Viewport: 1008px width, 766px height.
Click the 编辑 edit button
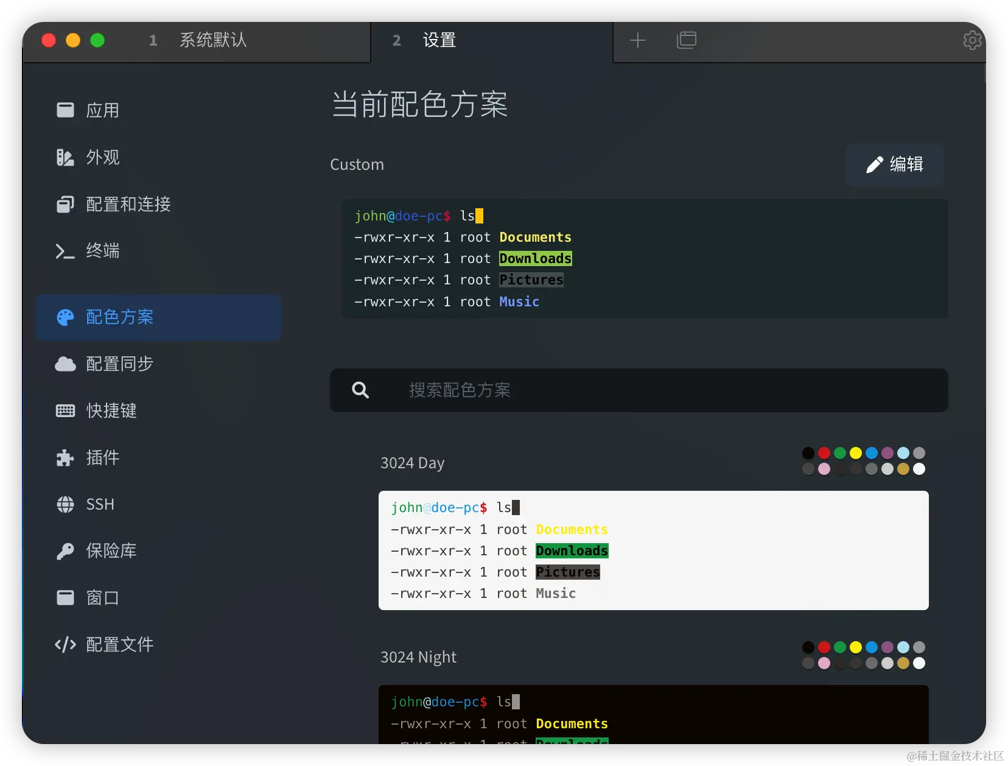click(895, 164)
